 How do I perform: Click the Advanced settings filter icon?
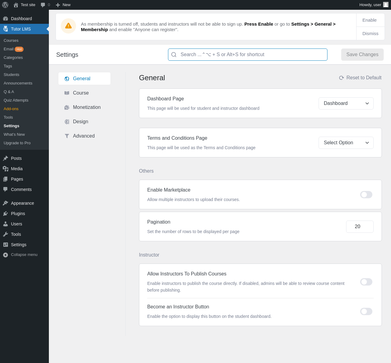[67, 136]
